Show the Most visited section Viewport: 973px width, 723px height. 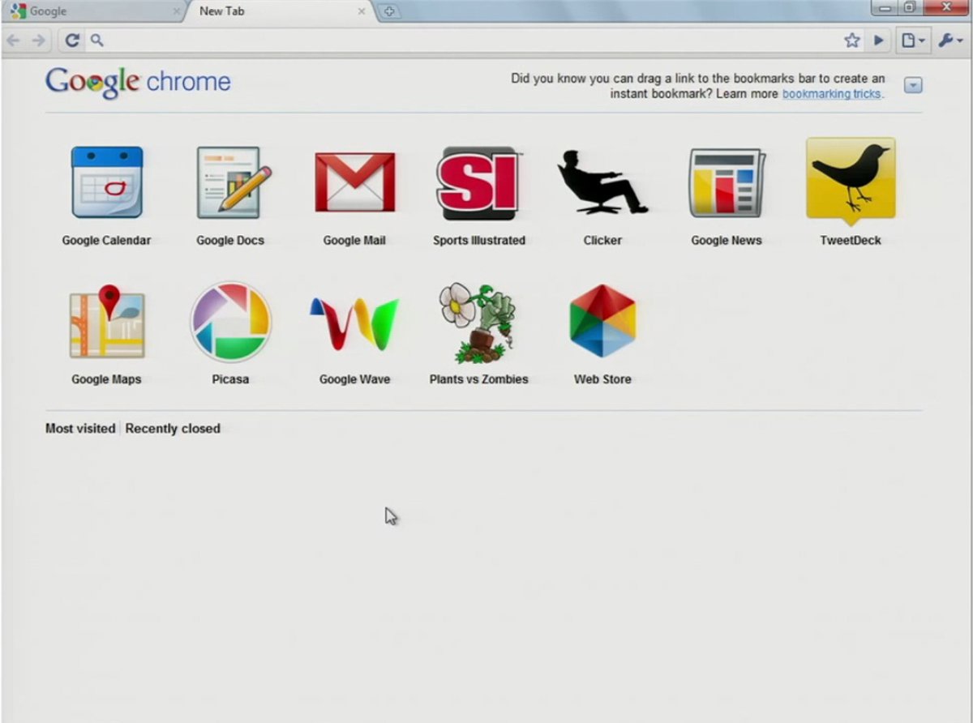pos(80,429)
